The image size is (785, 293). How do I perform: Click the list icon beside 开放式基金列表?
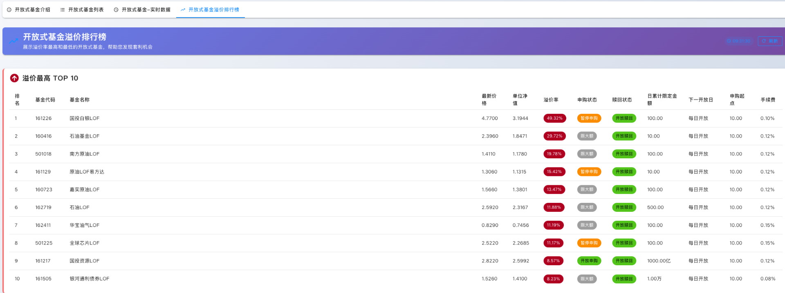pos(63,10)
